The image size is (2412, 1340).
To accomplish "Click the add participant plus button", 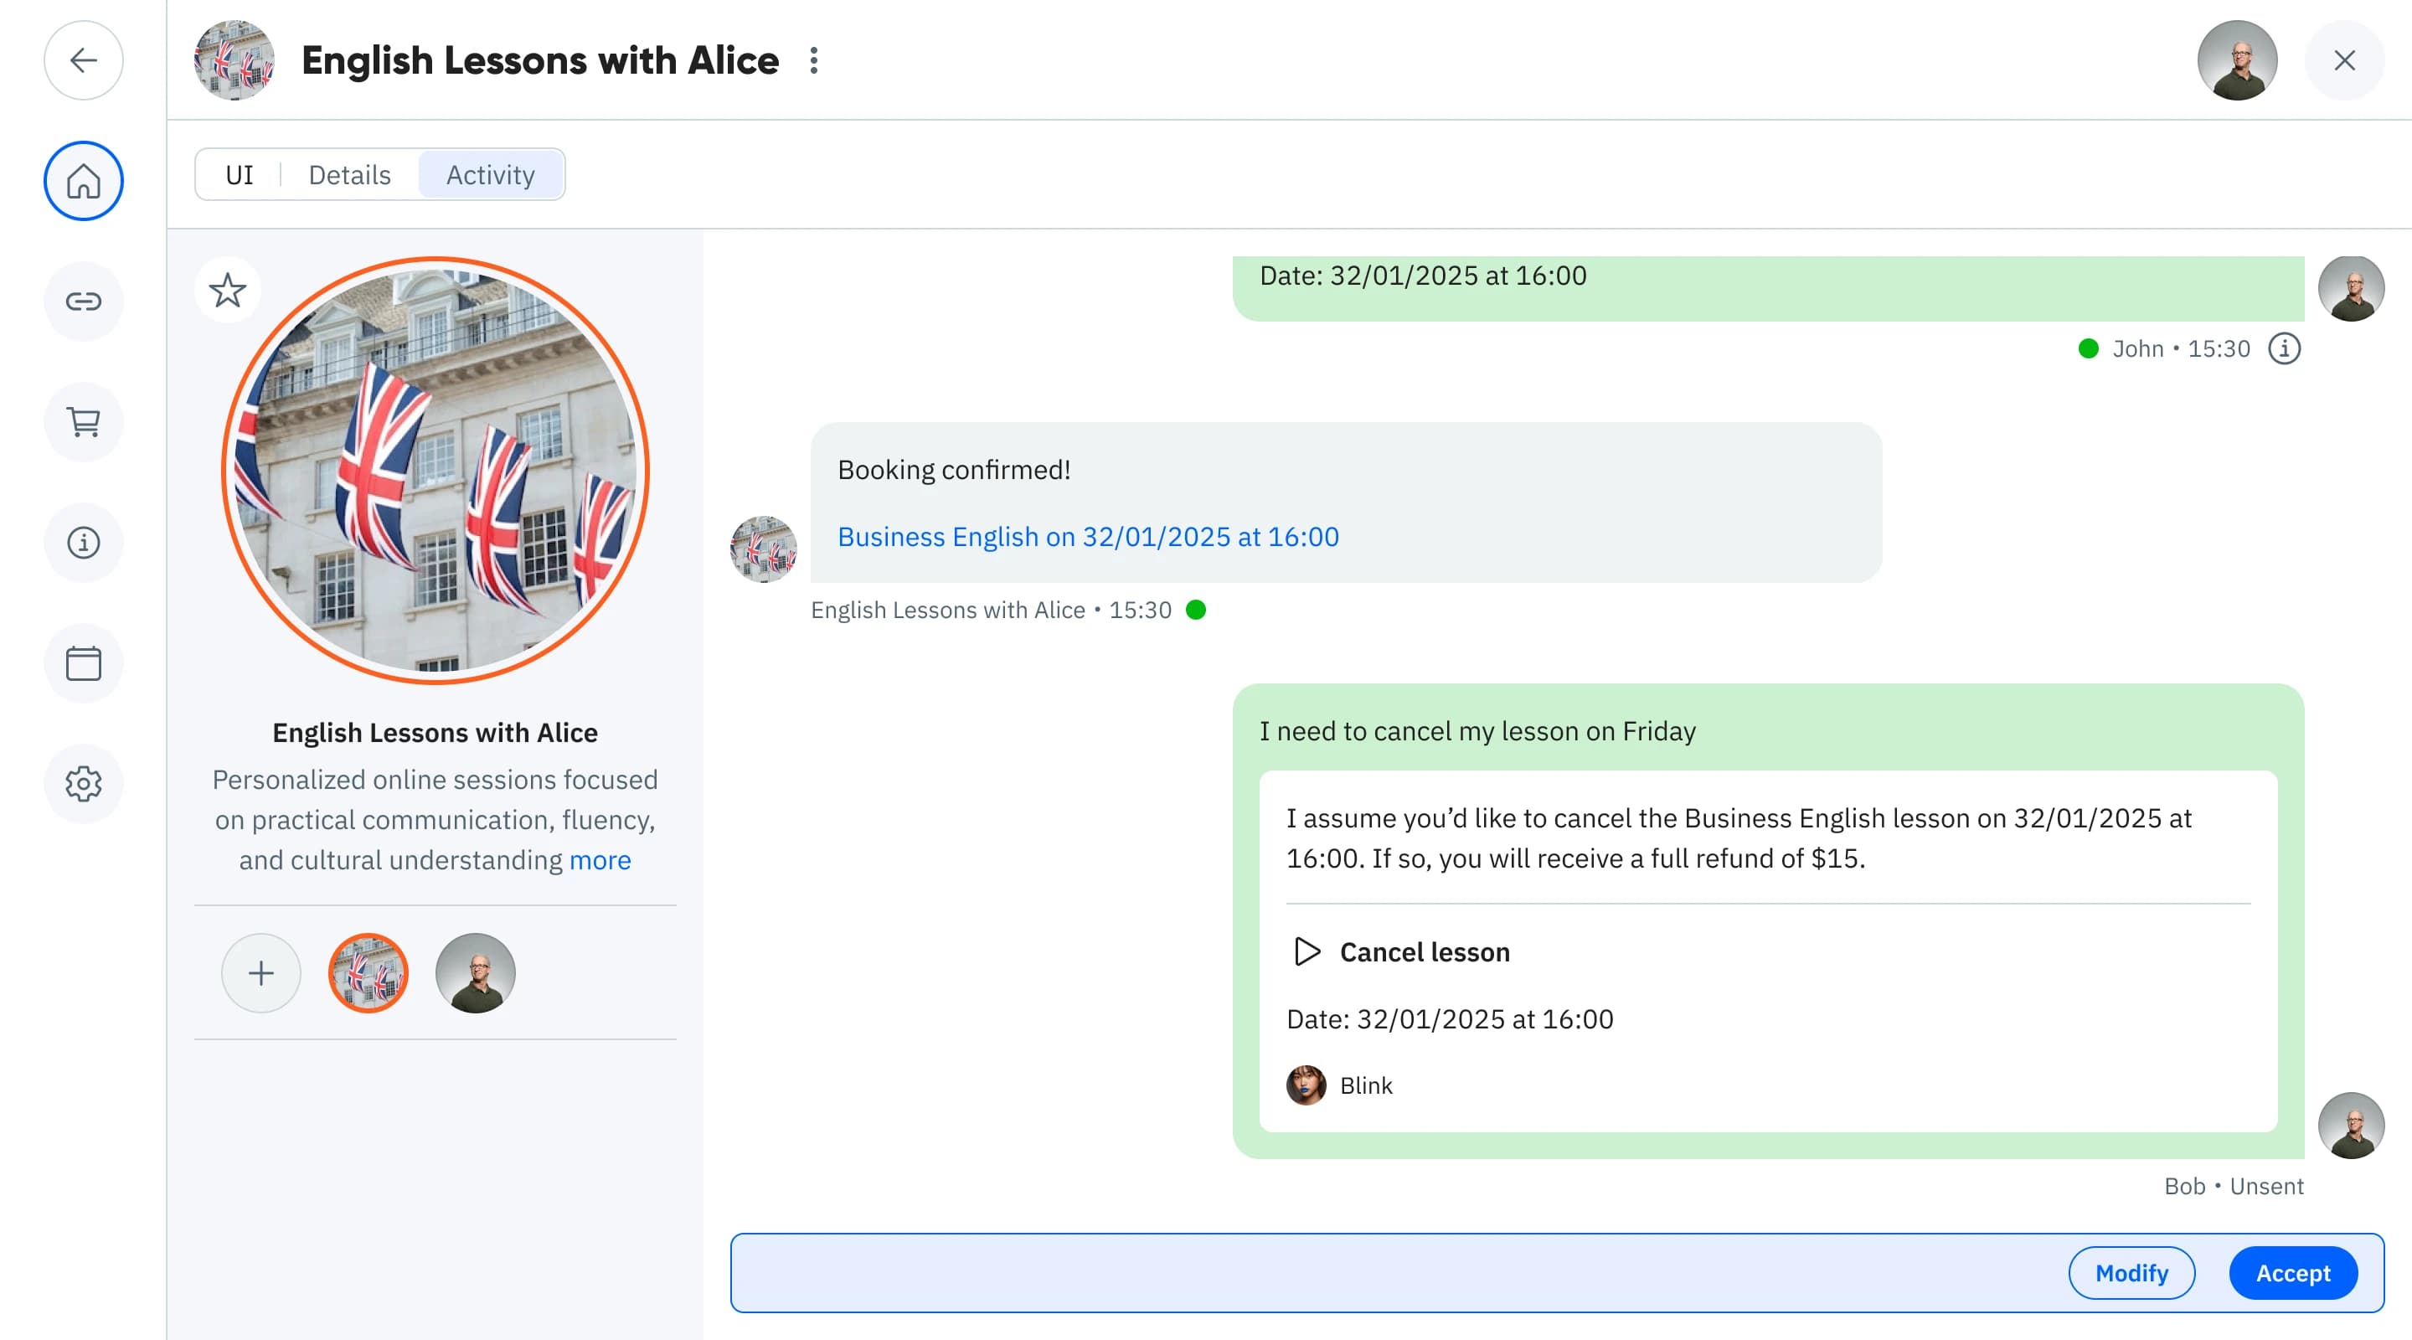I will click(261, 973).
